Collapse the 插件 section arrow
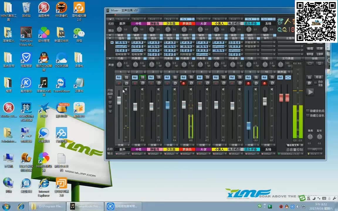 pyautogui.click(x=110, y=38)
